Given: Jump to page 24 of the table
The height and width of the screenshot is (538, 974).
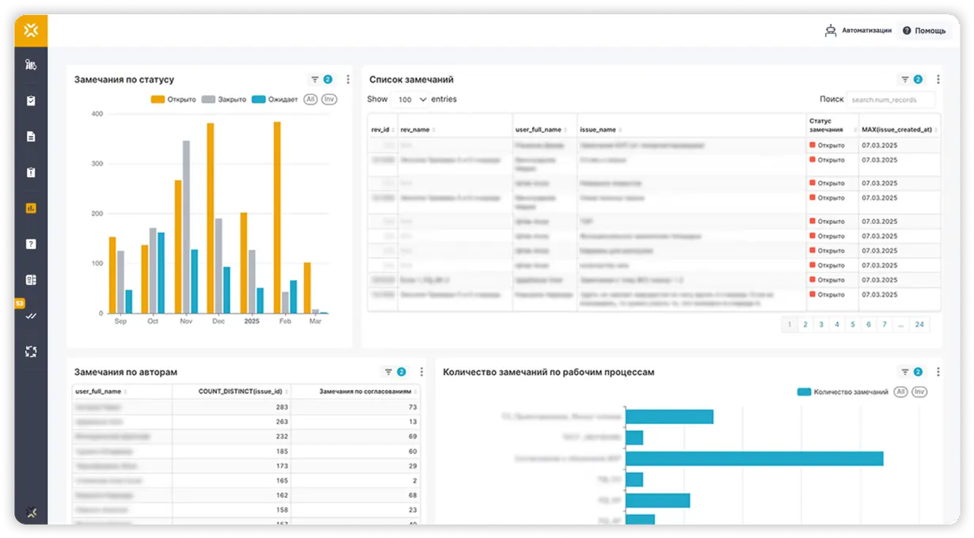Looking at the screenshot, I should 919,324.
